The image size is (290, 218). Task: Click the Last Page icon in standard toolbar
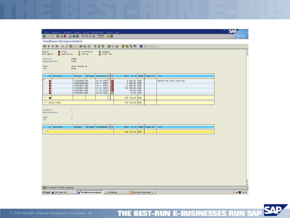93,36
